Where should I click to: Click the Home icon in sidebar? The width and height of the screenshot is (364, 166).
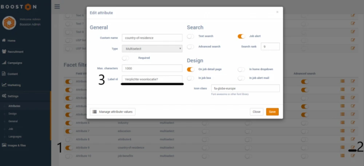pyautogui.click(x=4, y=41)
